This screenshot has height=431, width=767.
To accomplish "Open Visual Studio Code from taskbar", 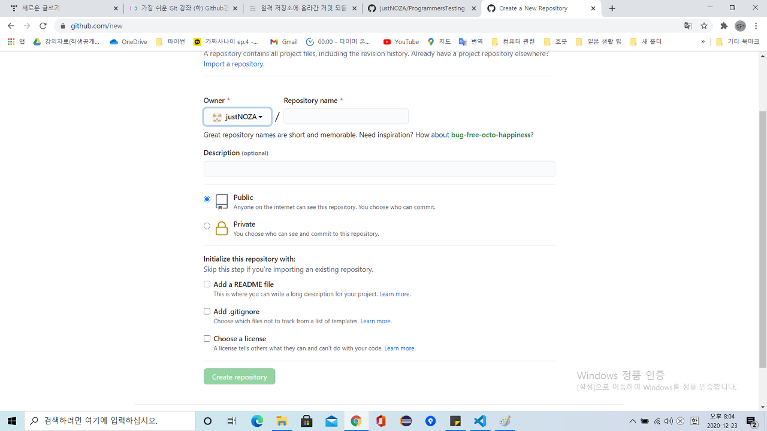I will coord(480,421).
